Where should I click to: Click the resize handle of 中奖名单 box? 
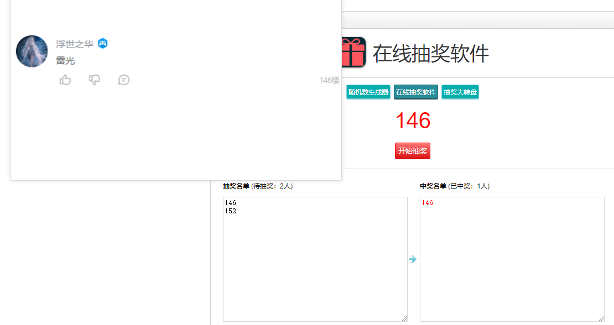(601, 318)
